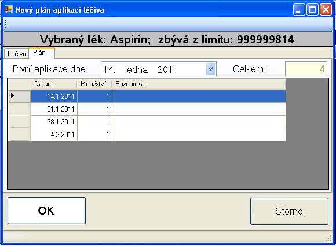Click the grid's top-left select-all header cell

click(19, 84)
